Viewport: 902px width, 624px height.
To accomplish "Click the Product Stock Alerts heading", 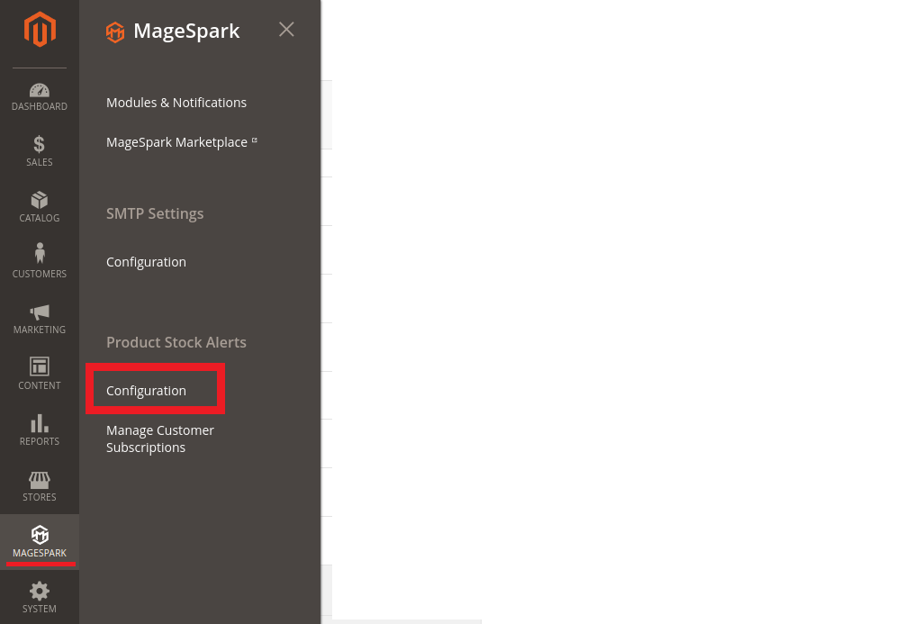I will [x=176, y=342].
